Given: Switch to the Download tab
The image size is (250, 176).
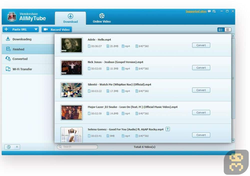Looking at the screenshot, I should 70,18.
